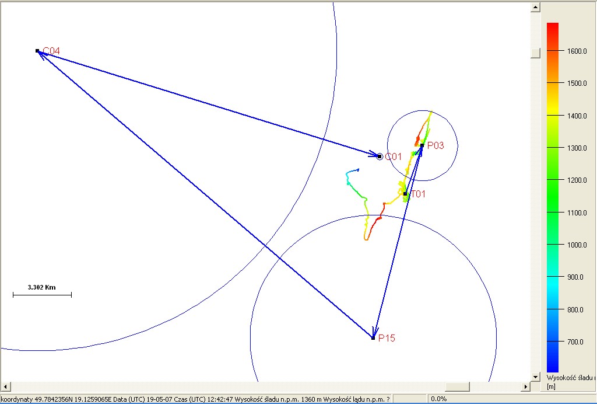Click the 1300.0 altitude legend value
This screenshot has width=597, height=404.
pyautogui.click(x=577, y=148)
